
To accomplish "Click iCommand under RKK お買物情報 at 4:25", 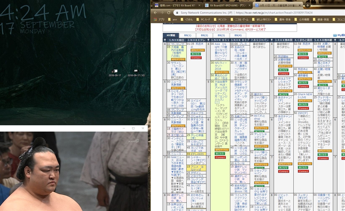I will (x=283, y=74).
